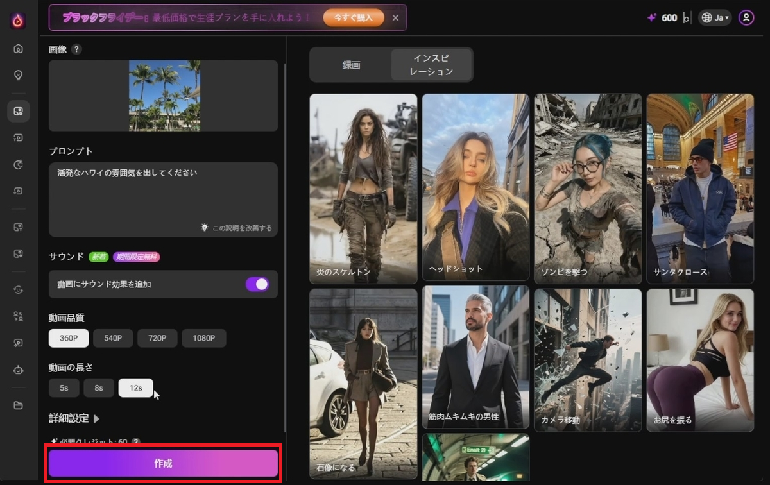Close the ブラックフライデー banner
Screen dimensions: 770x485
[x=395, y=17]
